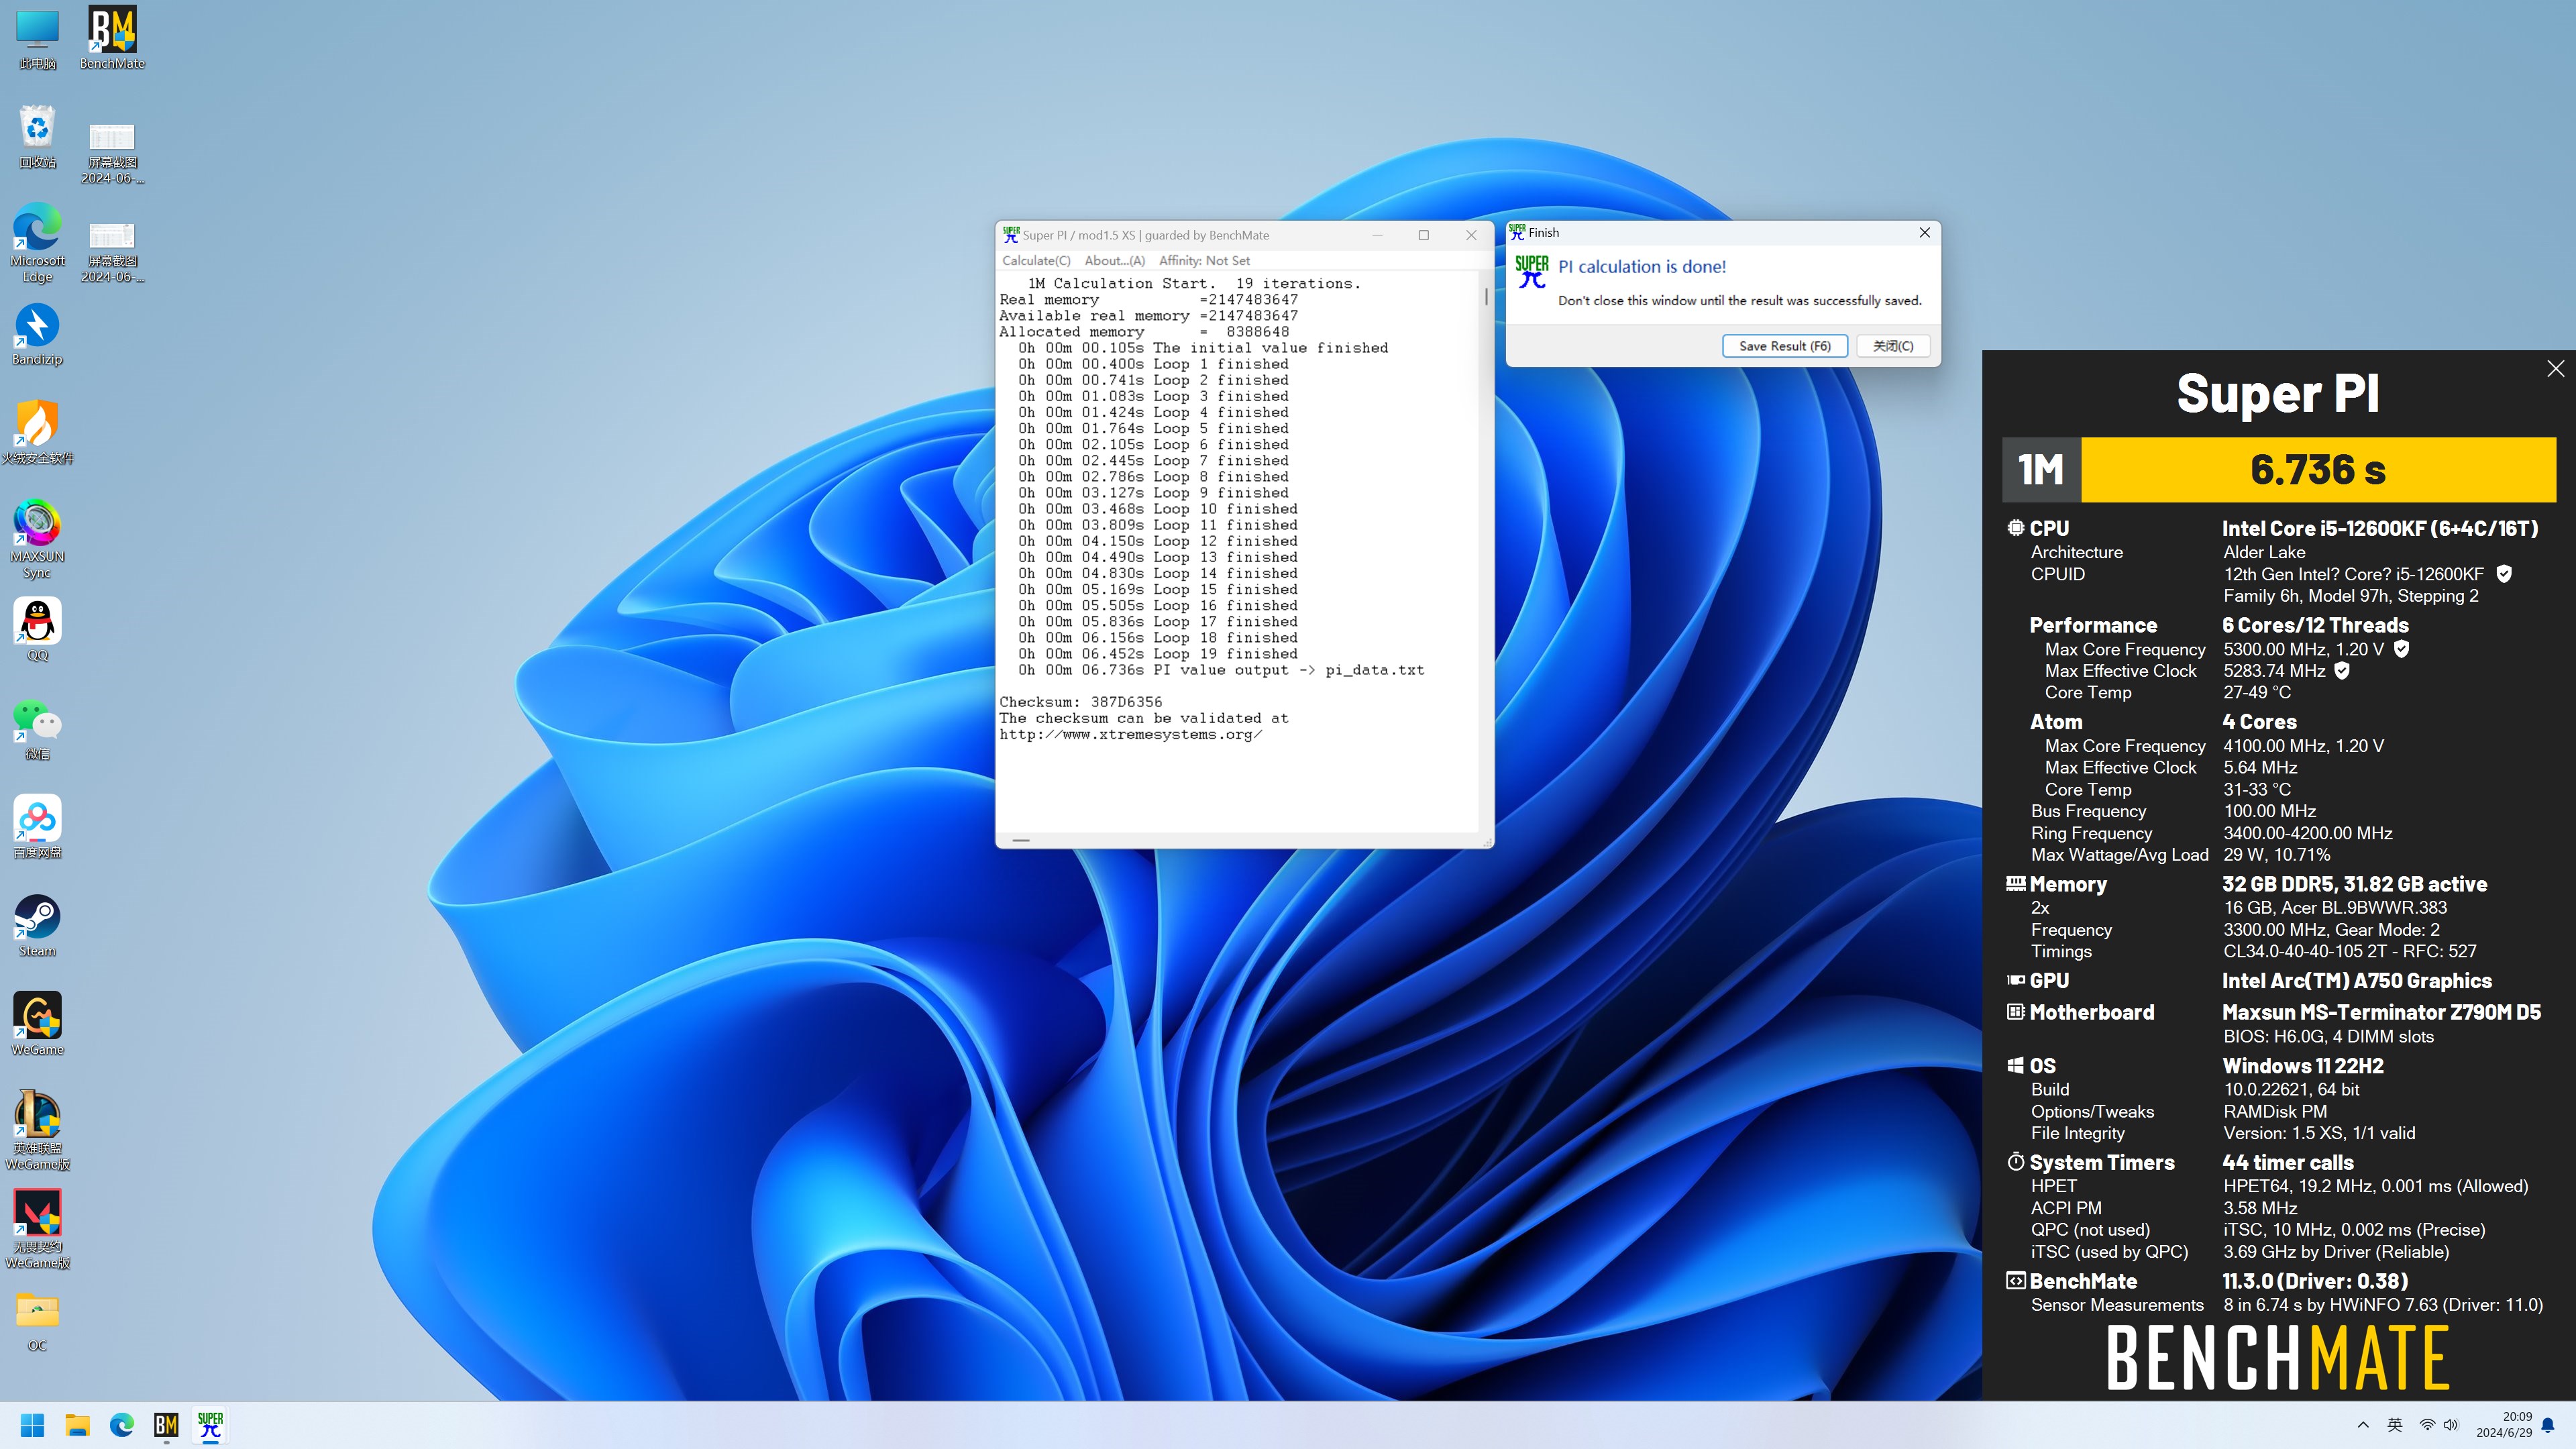Click the PI value output pi_data.txt line

tap(1221, 670)
